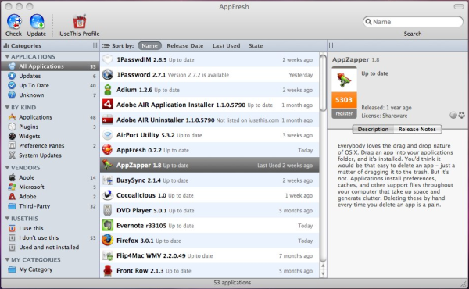Select the System Updates icon
469x289 pixels.
(x=12, y=155)
